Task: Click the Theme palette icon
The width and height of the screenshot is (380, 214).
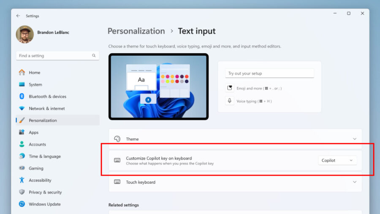Action: (117, 139)
